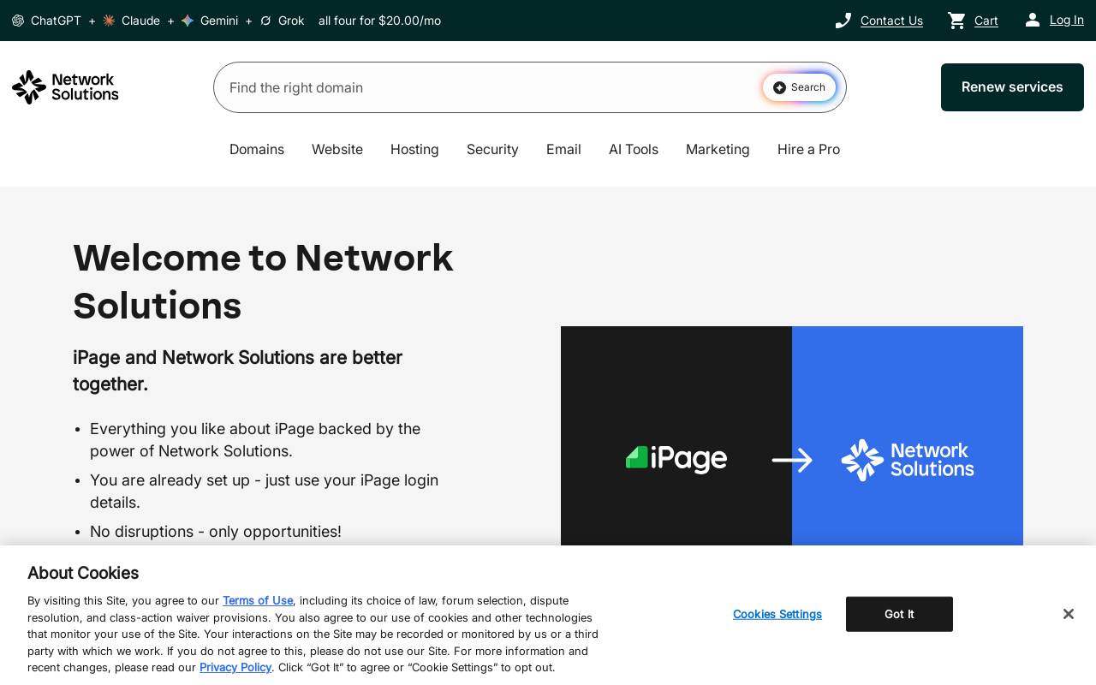Open the Contact Us link
The width and height of the screenshot is (1096, 685).
click(x=891, y=21)
